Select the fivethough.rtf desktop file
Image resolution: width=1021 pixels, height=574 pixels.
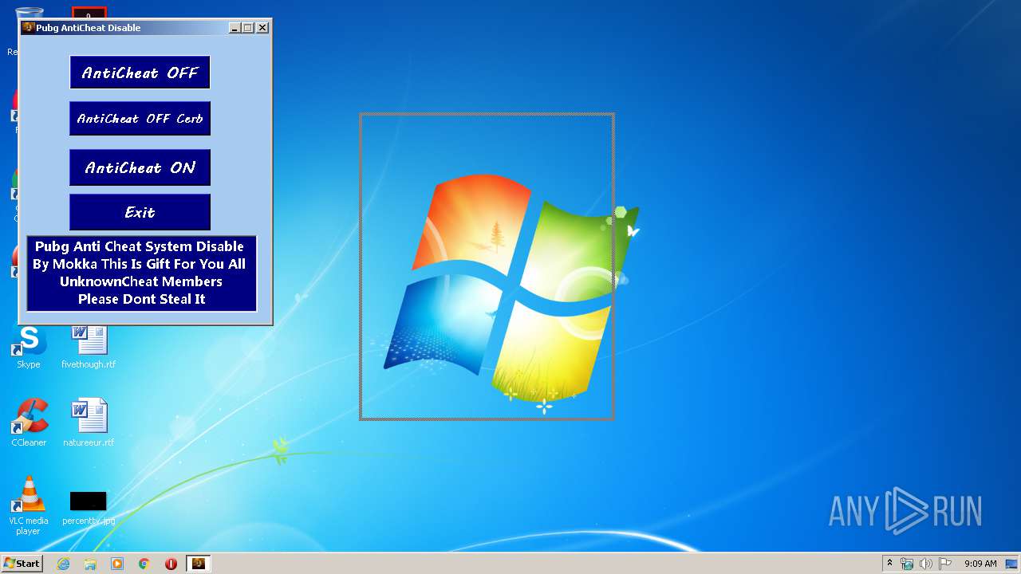pos(89,347)
